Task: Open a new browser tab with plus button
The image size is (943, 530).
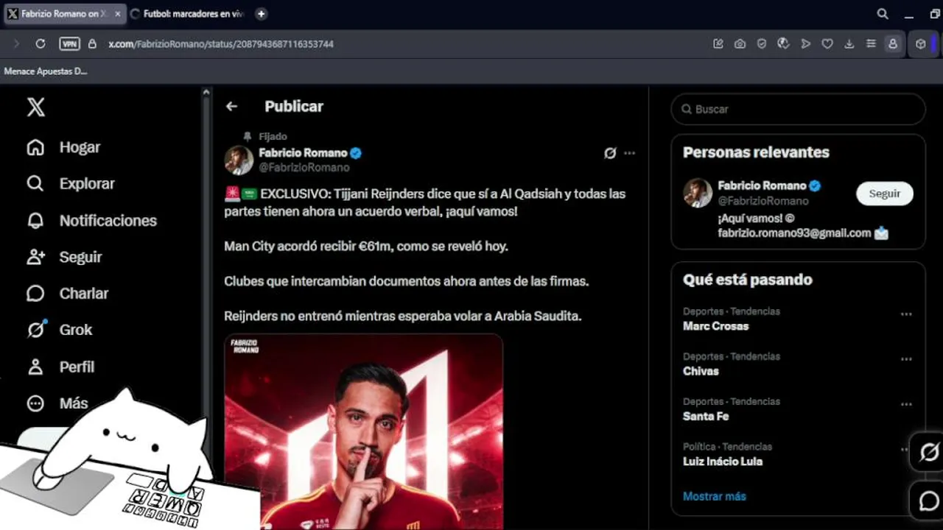Action: click(x=261, y=14)
